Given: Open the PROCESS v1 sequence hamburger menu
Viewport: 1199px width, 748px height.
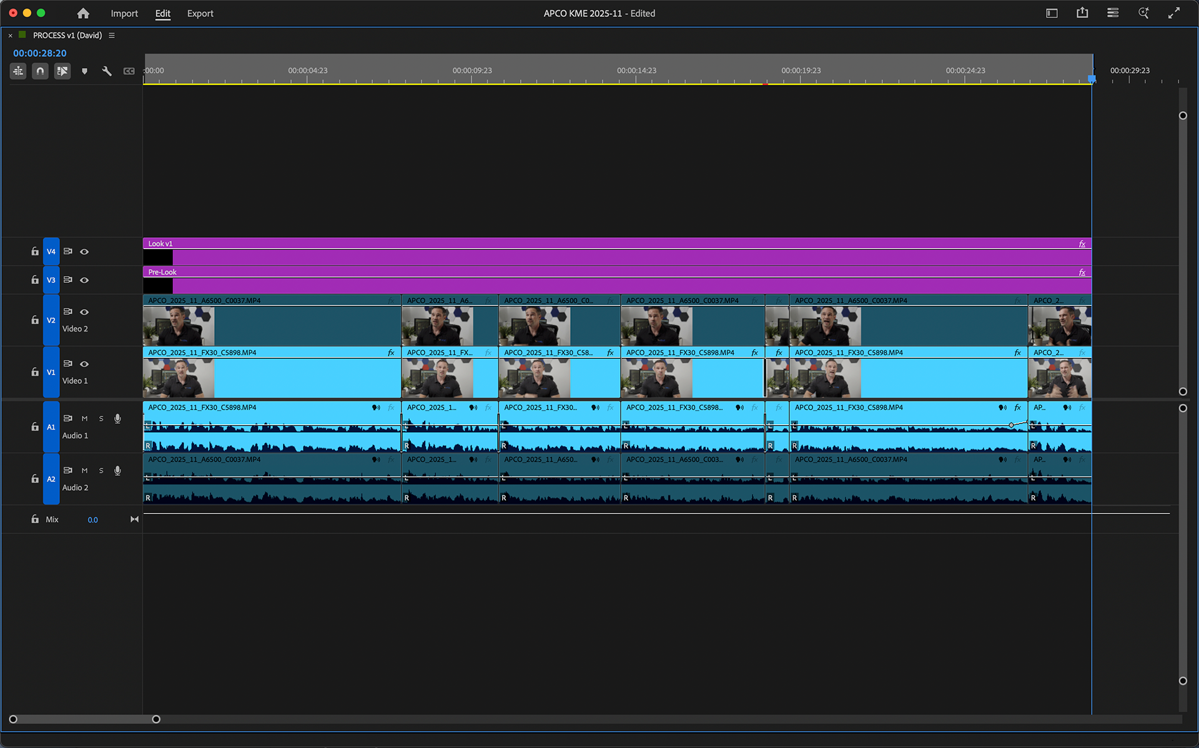Looking at the screenshot, I should (x=112, y=36).
